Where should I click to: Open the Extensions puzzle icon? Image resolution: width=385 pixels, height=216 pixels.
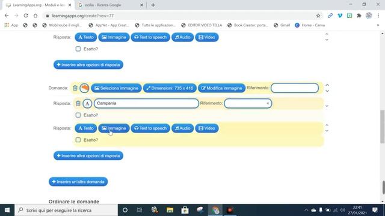359,16
